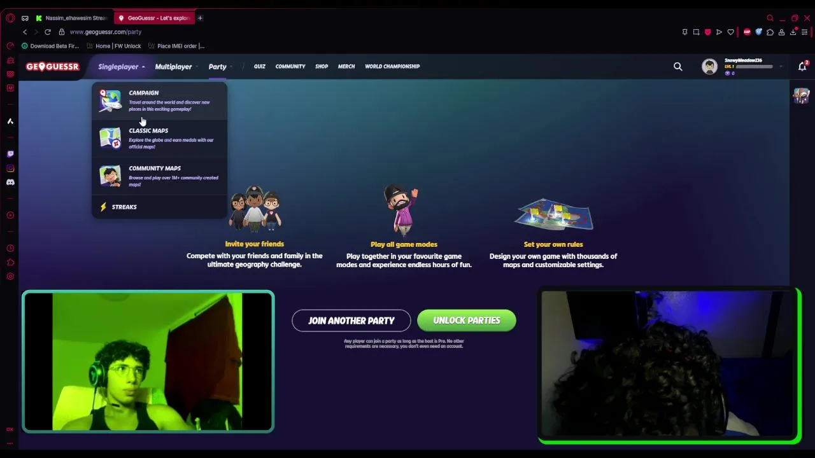Click the Set your own rules heading
Viewport: 815px width, 458px height.
click(553, 244)
